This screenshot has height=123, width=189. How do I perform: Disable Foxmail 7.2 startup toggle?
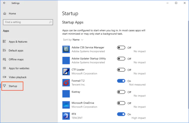tap(121, 81)
